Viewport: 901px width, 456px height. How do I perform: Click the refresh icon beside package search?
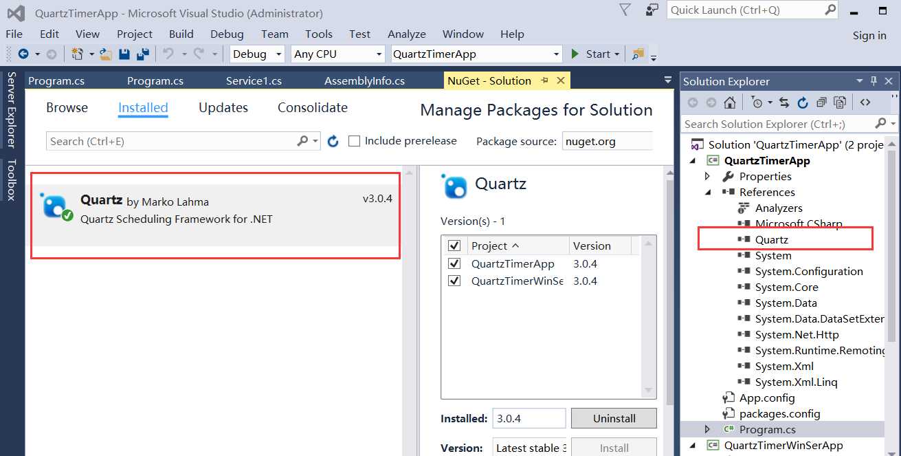tap(333, 141)
